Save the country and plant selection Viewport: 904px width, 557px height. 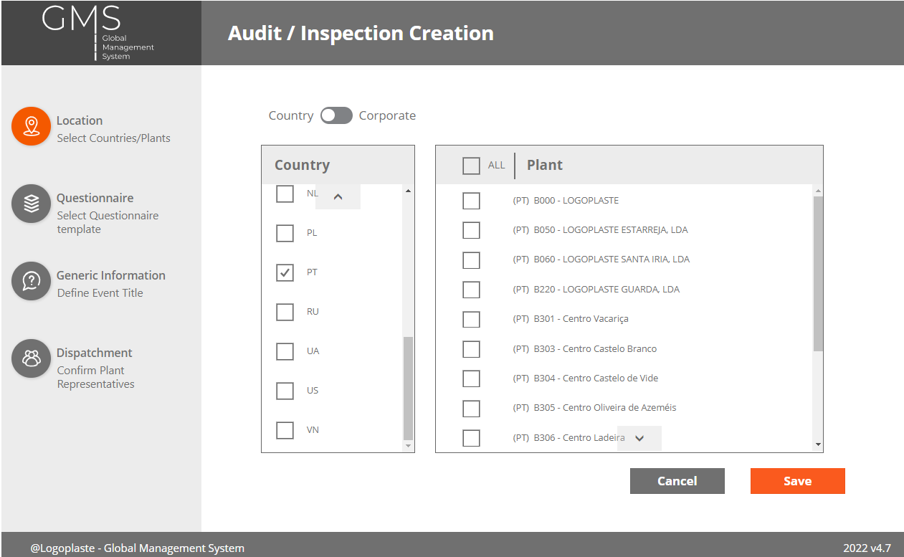[797, 481]
